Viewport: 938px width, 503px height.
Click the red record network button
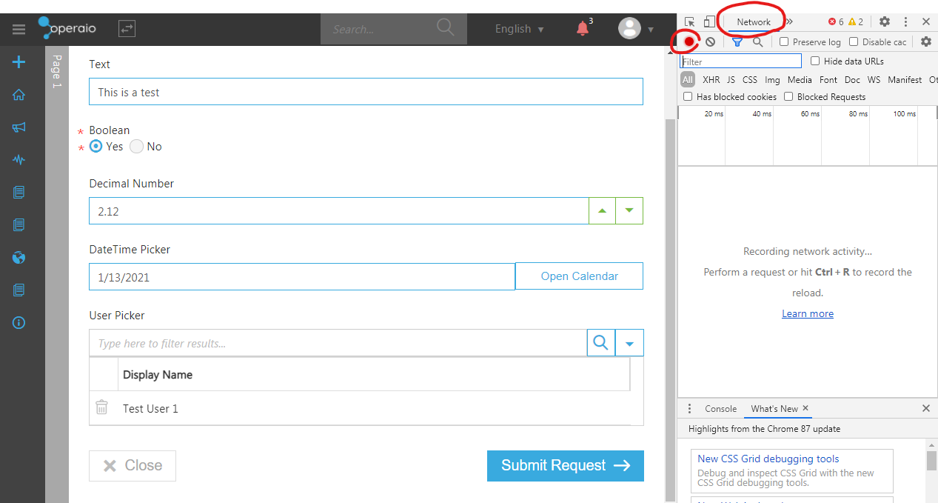click(689, 42)
